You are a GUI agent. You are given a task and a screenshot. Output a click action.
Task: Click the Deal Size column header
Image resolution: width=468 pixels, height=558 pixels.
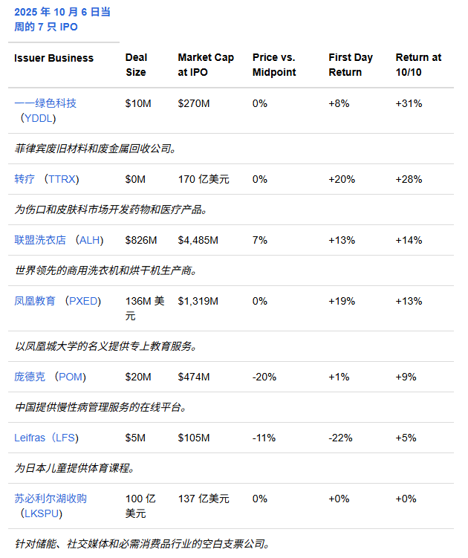click(x=136, y=65)
